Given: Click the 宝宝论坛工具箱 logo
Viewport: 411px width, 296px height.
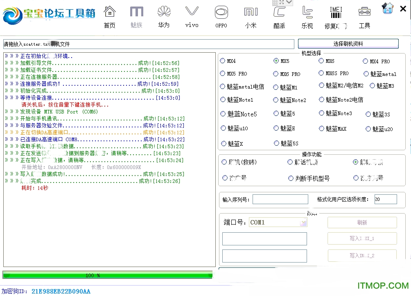Looking at the screenshot, I should (49, 15).
